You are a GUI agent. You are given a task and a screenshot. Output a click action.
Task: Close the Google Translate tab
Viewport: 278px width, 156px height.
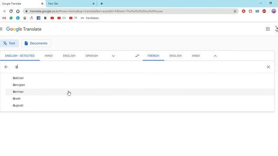coord(42,3)
